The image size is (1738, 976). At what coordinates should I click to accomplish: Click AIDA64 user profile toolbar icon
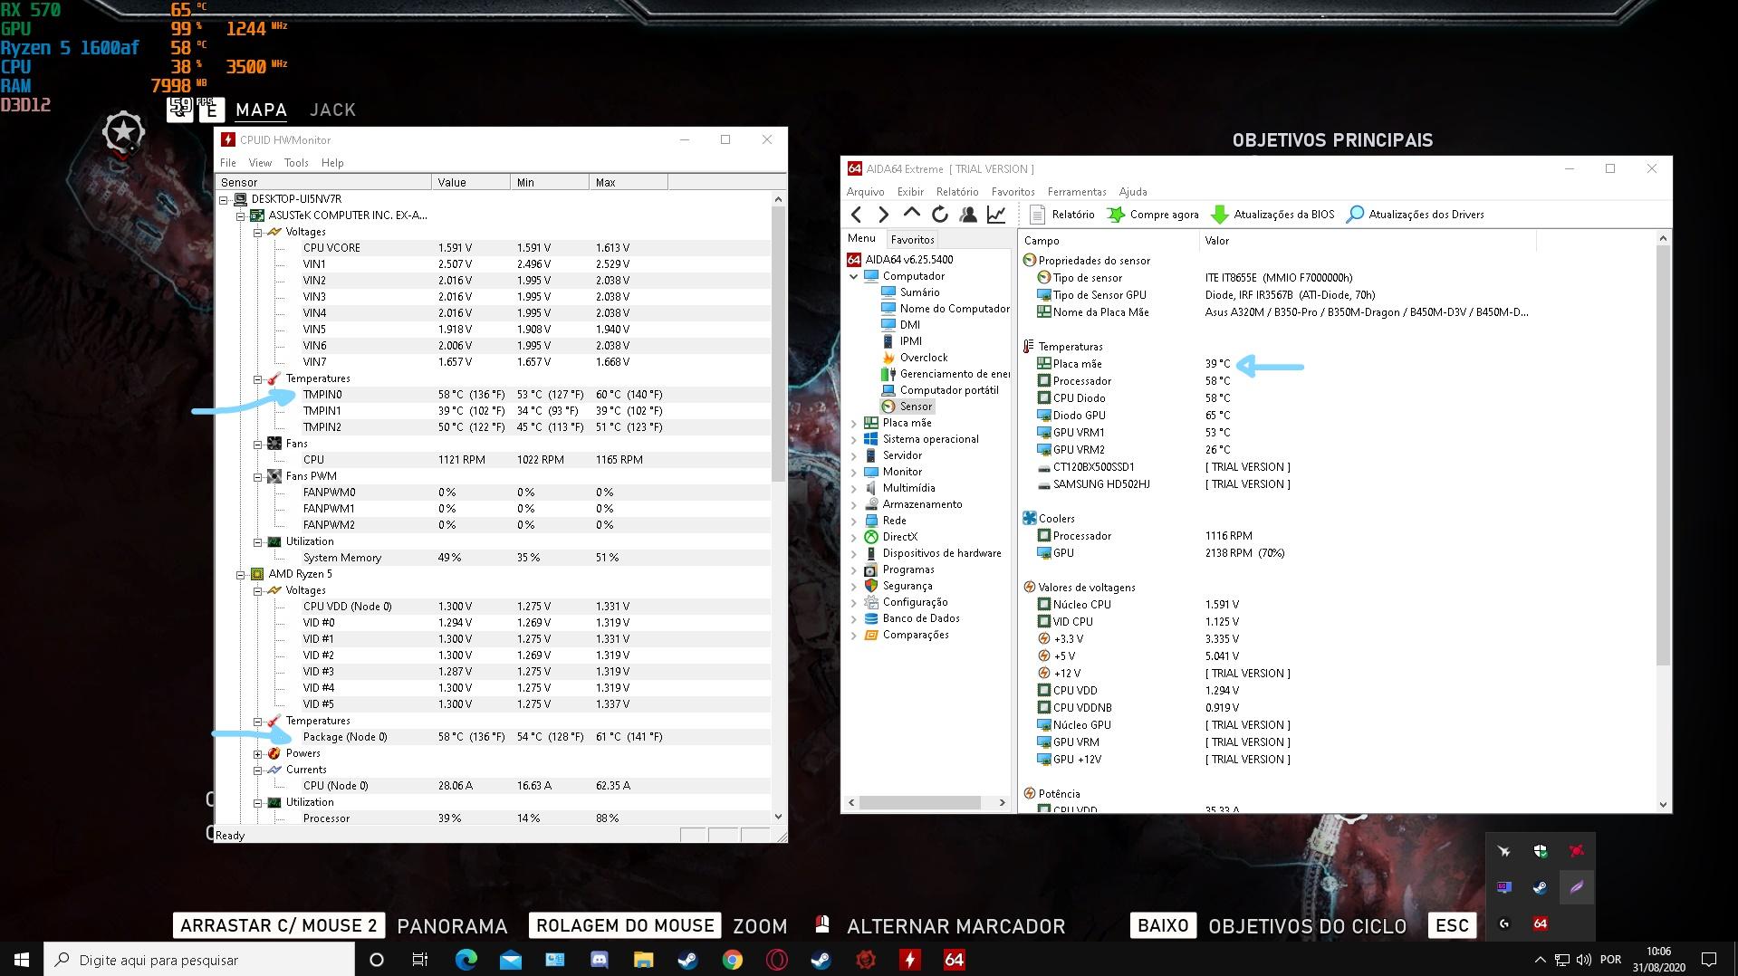tap(968, 215)
